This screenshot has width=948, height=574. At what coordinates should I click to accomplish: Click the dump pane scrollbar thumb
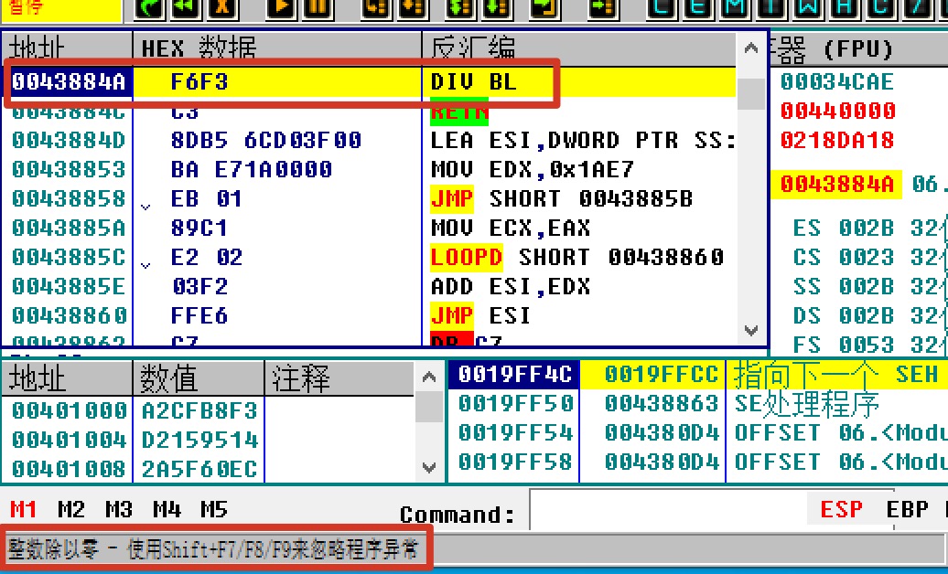pos(429,408)
